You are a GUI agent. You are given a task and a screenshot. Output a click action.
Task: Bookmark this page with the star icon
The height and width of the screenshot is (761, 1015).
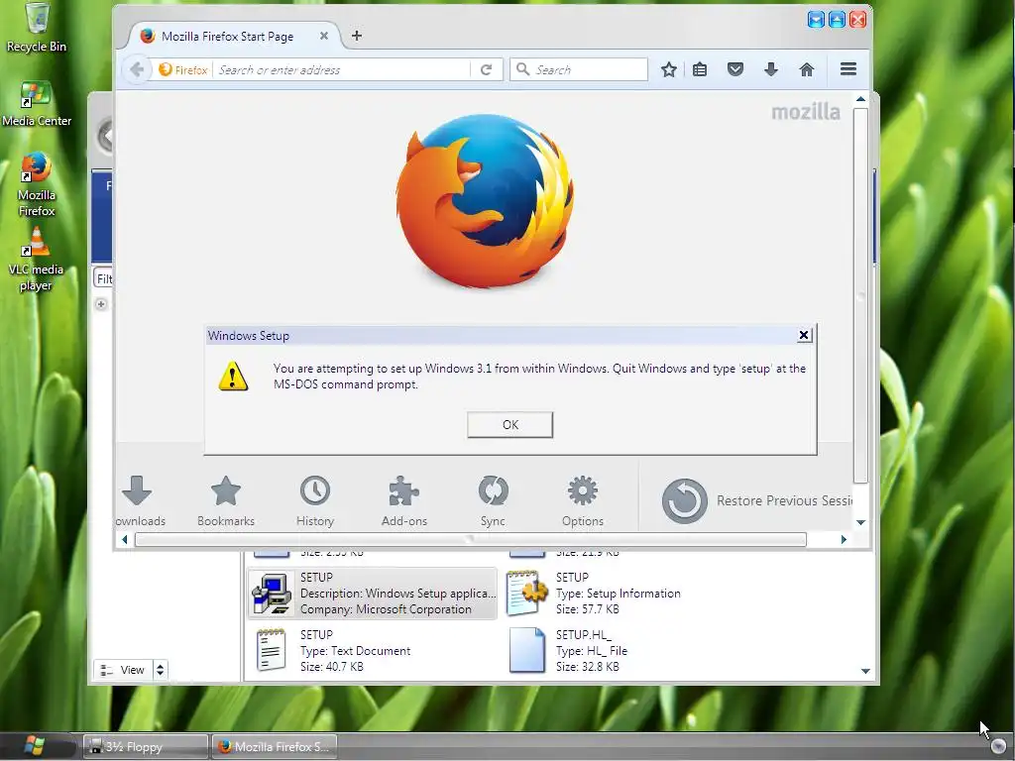[669, 69]
